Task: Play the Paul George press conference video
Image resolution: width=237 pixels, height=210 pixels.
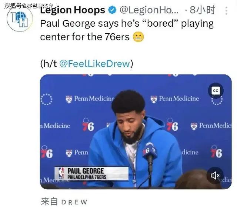Action: pyautogui.click(x=136, y=132)
